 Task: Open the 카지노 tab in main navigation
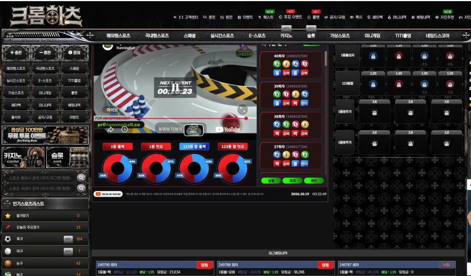pyautogui.click(x=286, y=35)
